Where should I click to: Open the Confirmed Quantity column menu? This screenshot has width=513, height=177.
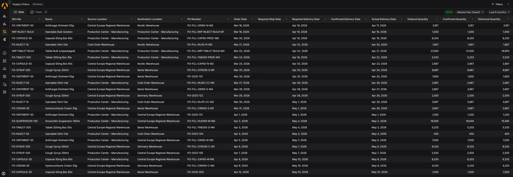tap(472, 19)
